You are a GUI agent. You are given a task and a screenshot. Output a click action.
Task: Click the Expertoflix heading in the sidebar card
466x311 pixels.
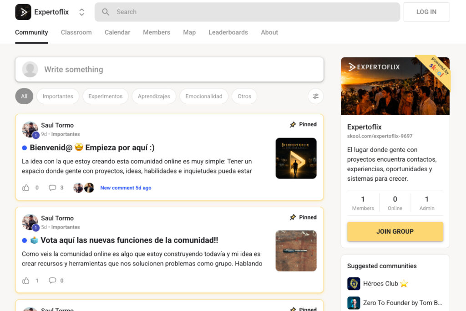coord(365,127)
